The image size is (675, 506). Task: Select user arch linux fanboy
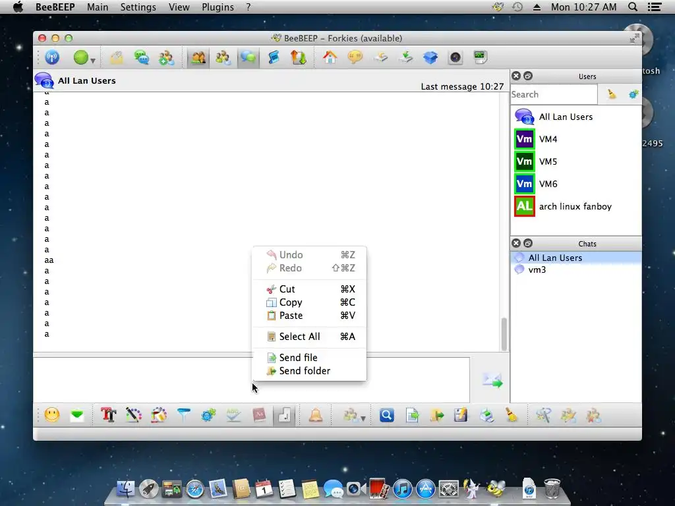(x=576, y=206)
